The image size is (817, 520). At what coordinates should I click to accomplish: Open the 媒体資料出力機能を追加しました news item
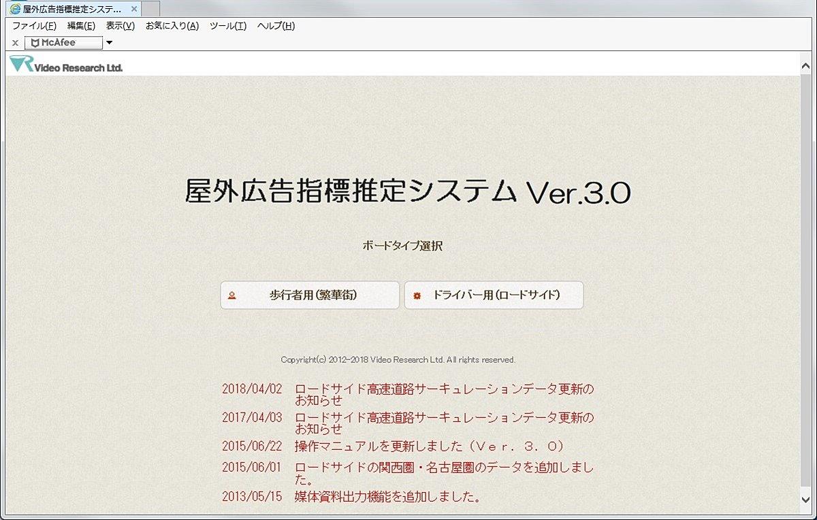[x=388, y=497]
